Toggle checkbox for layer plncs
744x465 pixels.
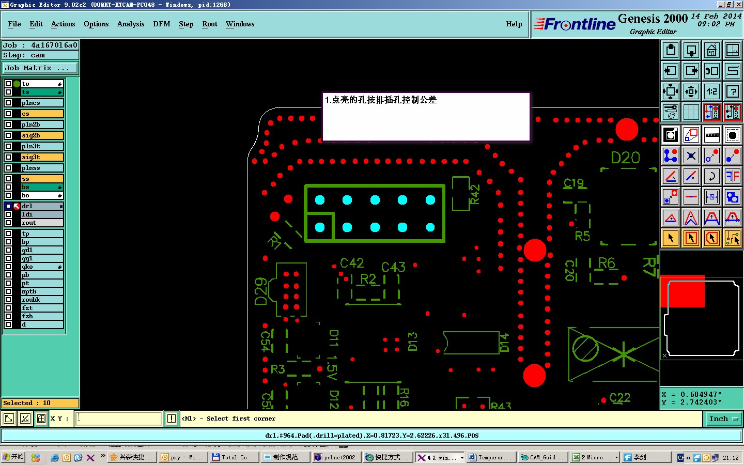pyautogui.click(x=8, y=103)
